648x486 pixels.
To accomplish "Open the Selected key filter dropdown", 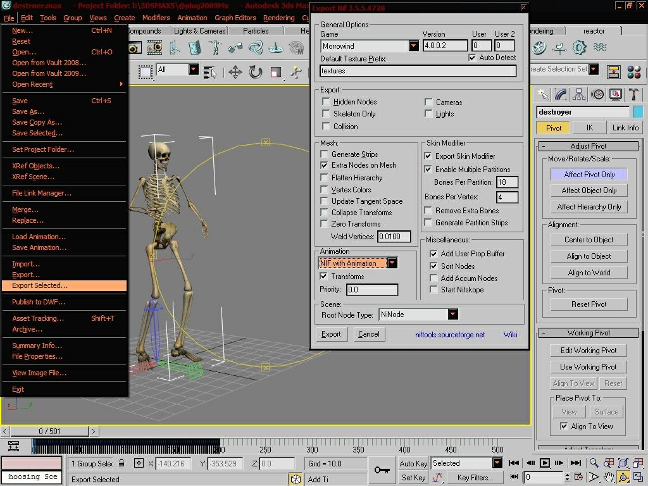I will pos(497,463).
